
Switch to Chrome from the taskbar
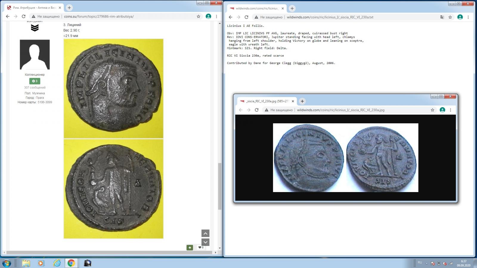tap(71, 263)
